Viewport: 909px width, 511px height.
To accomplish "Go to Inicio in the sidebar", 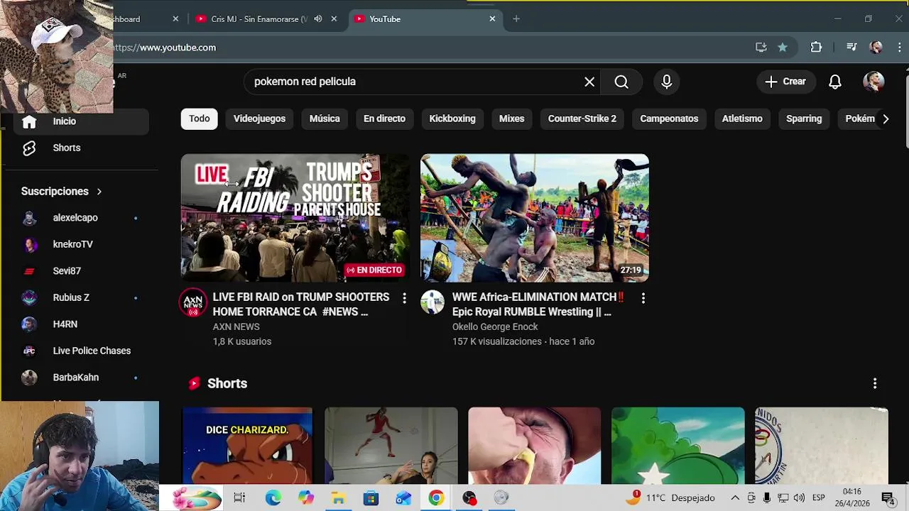I will (x=82, y=121).
